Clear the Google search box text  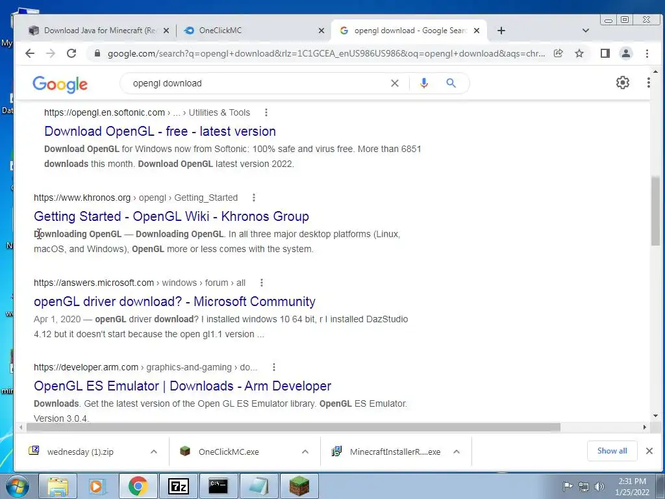395,83
